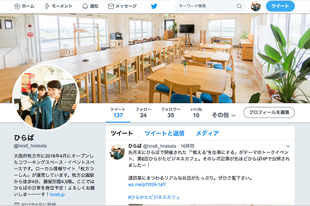The width and height of the screenshot is (310, 206).
Task: Click the search magnifier icon
Action: [239, 6]
